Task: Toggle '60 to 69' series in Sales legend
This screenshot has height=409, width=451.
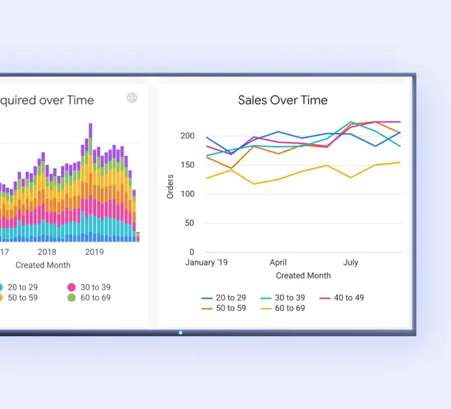Action: (283, 308)
